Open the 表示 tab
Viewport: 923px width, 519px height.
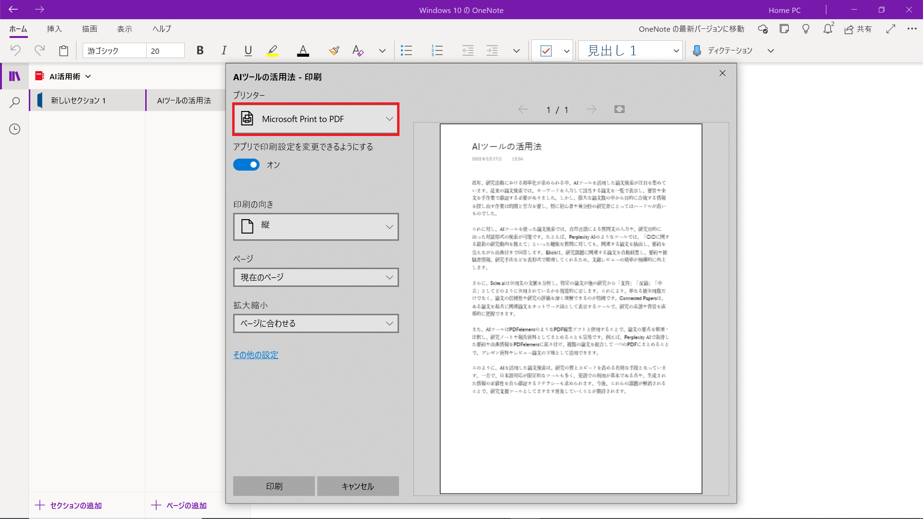tap(125, 29)
